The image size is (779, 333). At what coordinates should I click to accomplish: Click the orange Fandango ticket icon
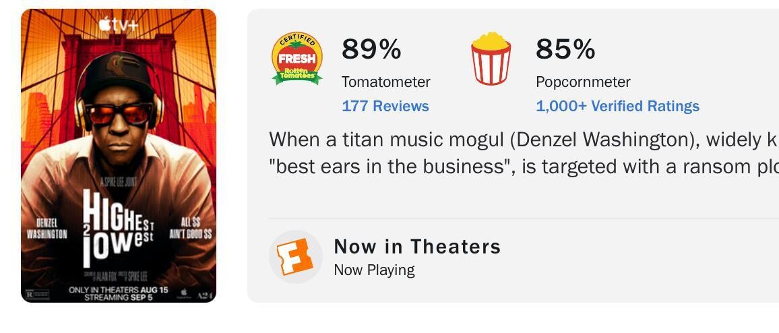pyautogui.click(x=295, y=256)
